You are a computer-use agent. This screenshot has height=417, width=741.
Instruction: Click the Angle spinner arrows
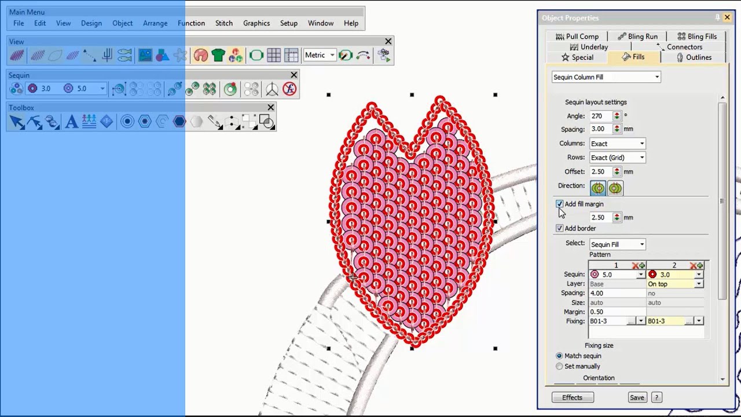617,116
